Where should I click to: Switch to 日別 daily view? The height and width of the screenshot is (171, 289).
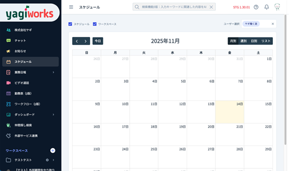(254, 41)
